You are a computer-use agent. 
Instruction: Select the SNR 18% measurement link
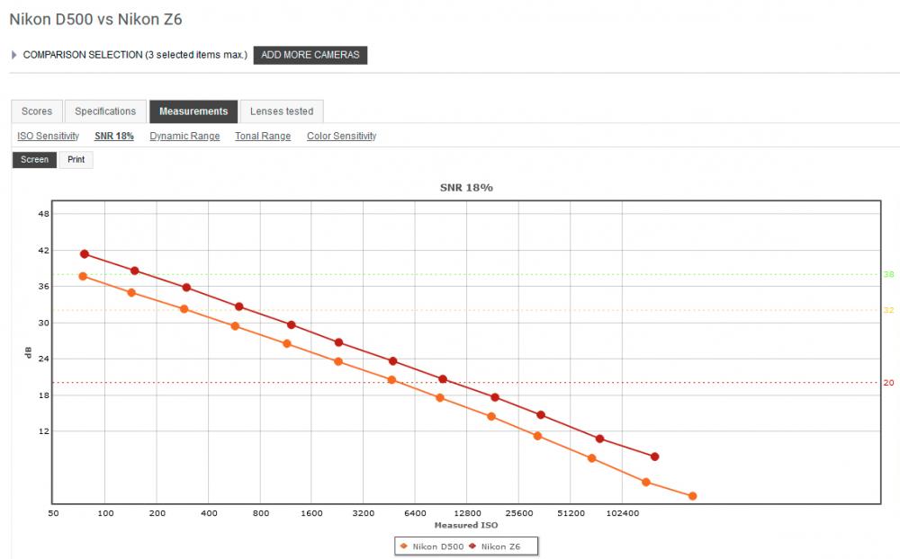tap(114, 136)
